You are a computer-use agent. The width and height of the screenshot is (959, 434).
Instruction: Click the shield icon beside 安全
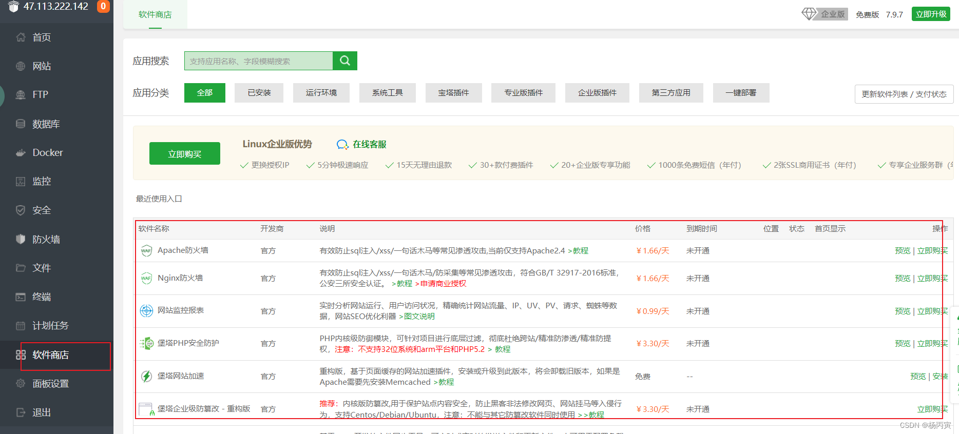coord(21,210)
